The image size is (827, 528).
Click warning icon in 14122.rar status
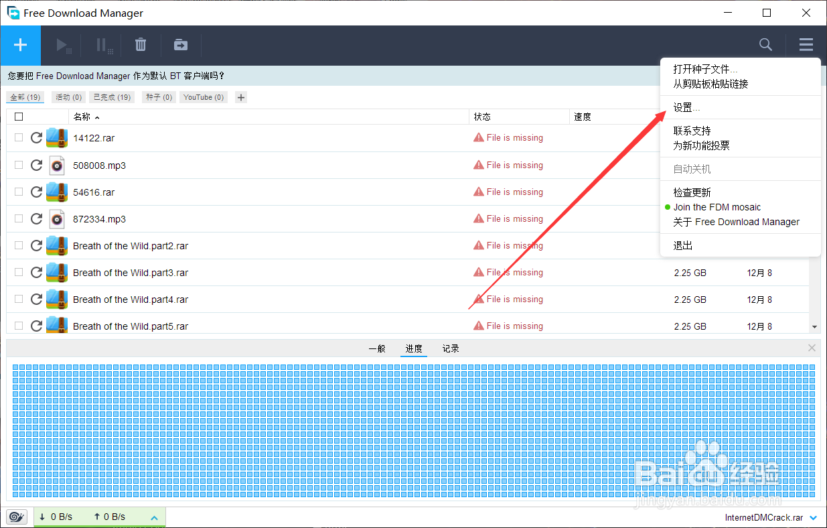pyautogui.click(x=478, y=137)
